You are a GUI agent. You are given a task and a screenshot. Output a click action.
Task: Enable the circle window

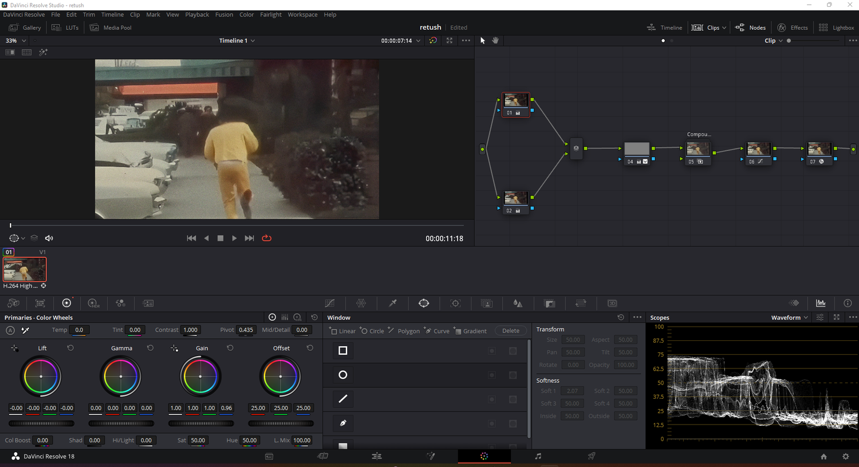point(343,375)
